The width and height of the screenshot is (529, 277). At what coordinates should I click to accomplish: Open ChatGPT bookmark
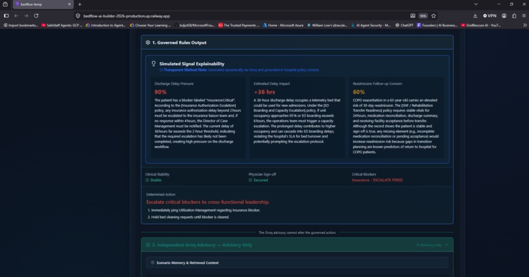[404, 26]
